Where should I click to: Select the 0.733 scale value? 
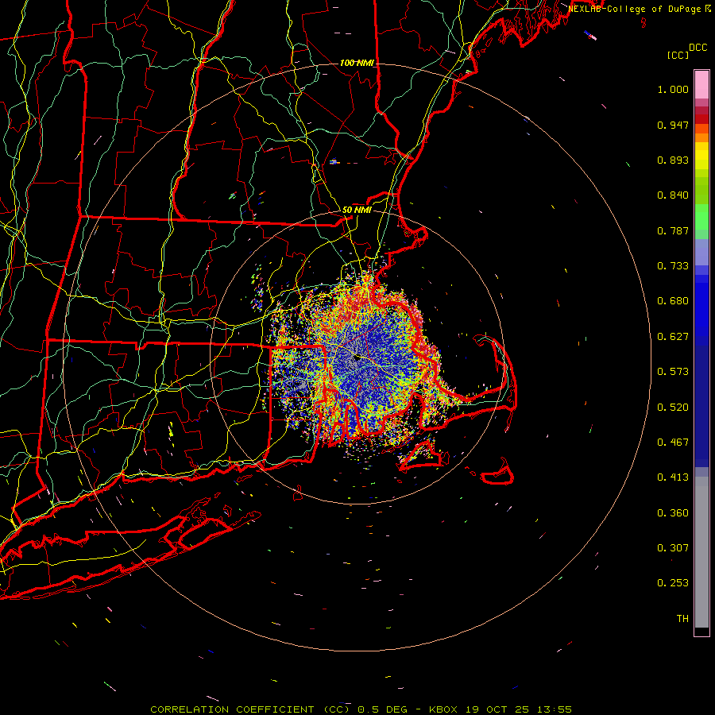click(x=673, y=266)
